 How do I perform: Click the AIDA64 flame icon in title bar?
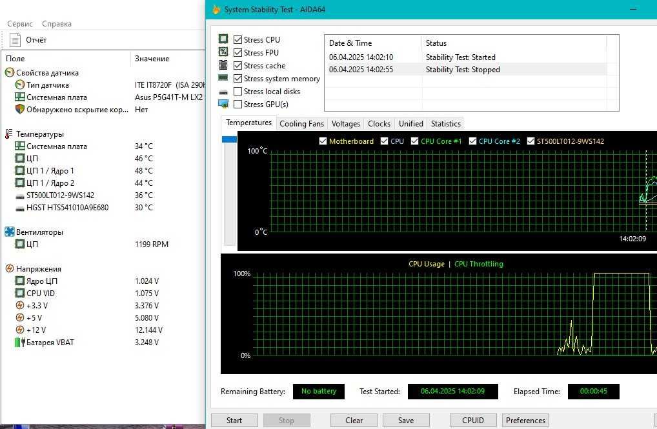[216, 9]
